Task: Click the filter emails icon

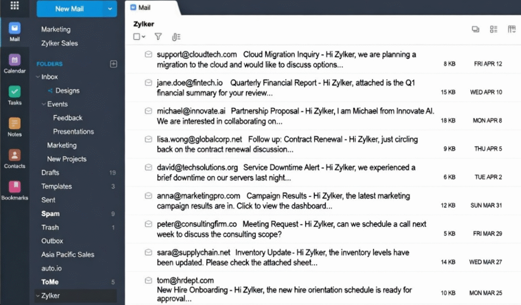Action: coord(158,37)
